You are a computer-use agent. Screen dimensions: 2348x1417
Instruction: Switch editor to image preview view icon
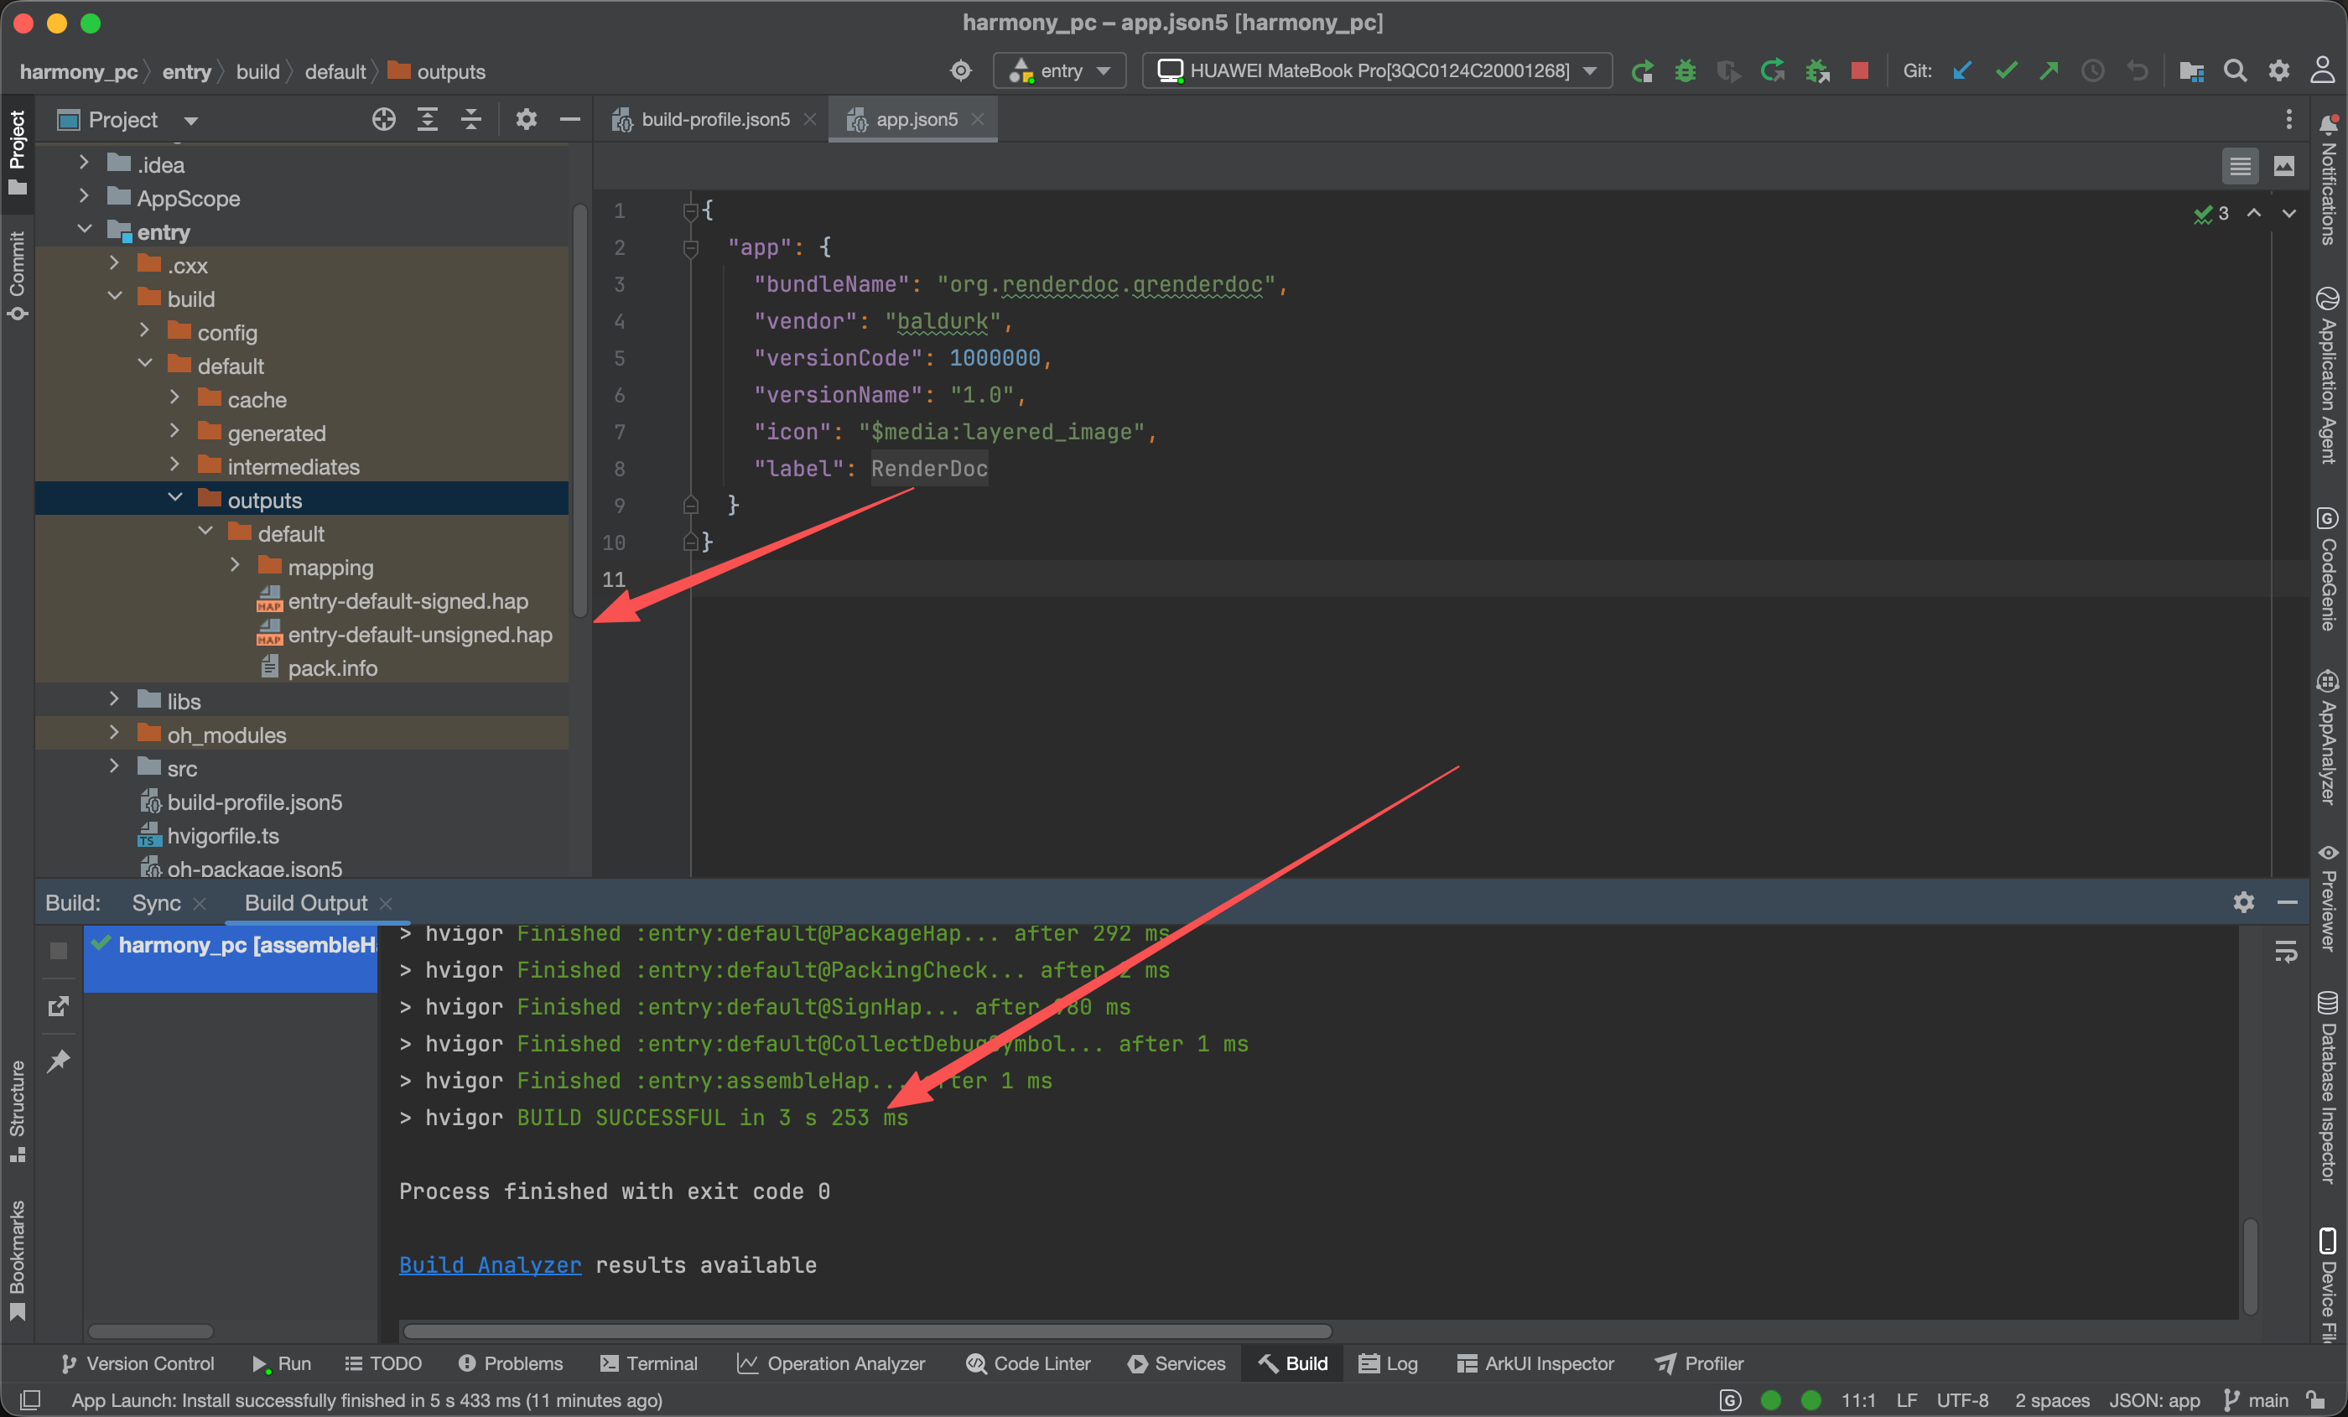2284,167
